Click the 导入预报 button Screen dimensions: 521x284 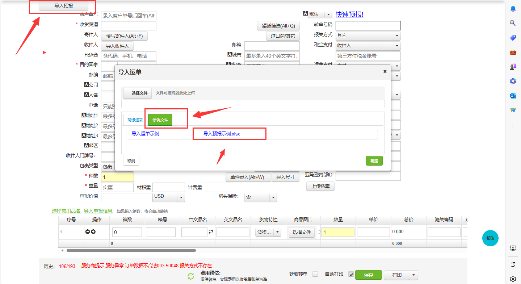[63, 6]
